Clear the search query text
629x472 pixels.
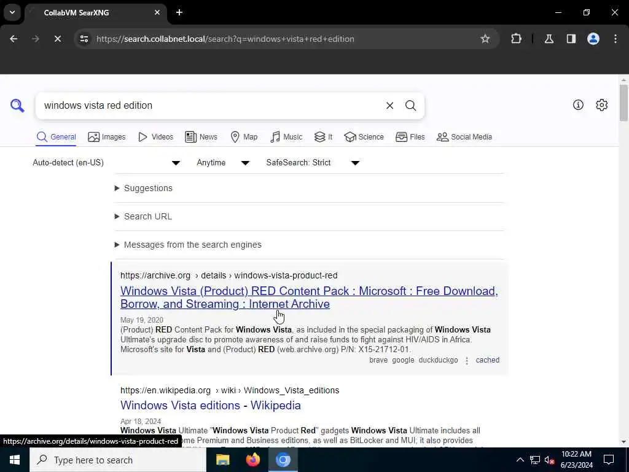pos(389,106)
